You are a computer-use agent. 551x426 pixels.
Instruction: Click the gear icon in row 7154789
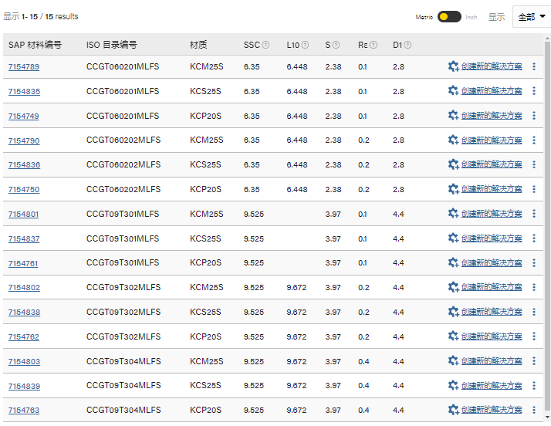pyautogui.click(x=453, y=66)
